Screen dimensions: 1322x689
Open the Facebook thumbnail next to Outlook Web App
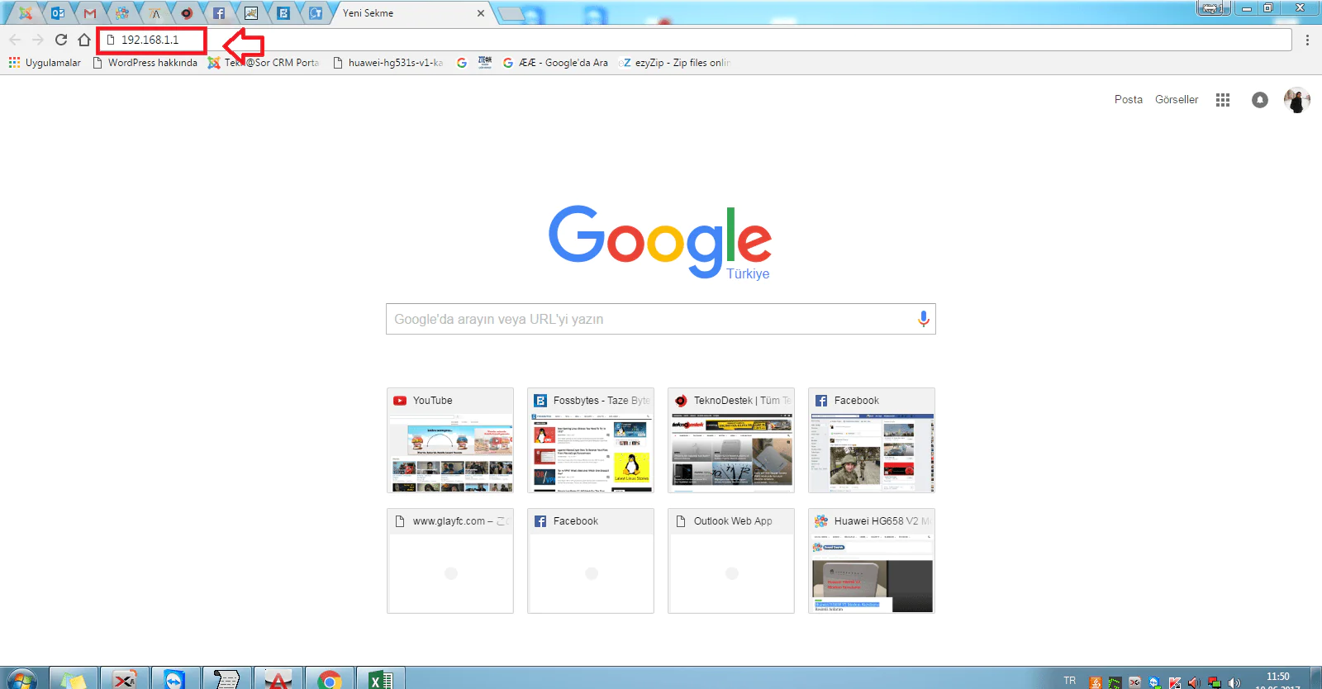point(591,561)
